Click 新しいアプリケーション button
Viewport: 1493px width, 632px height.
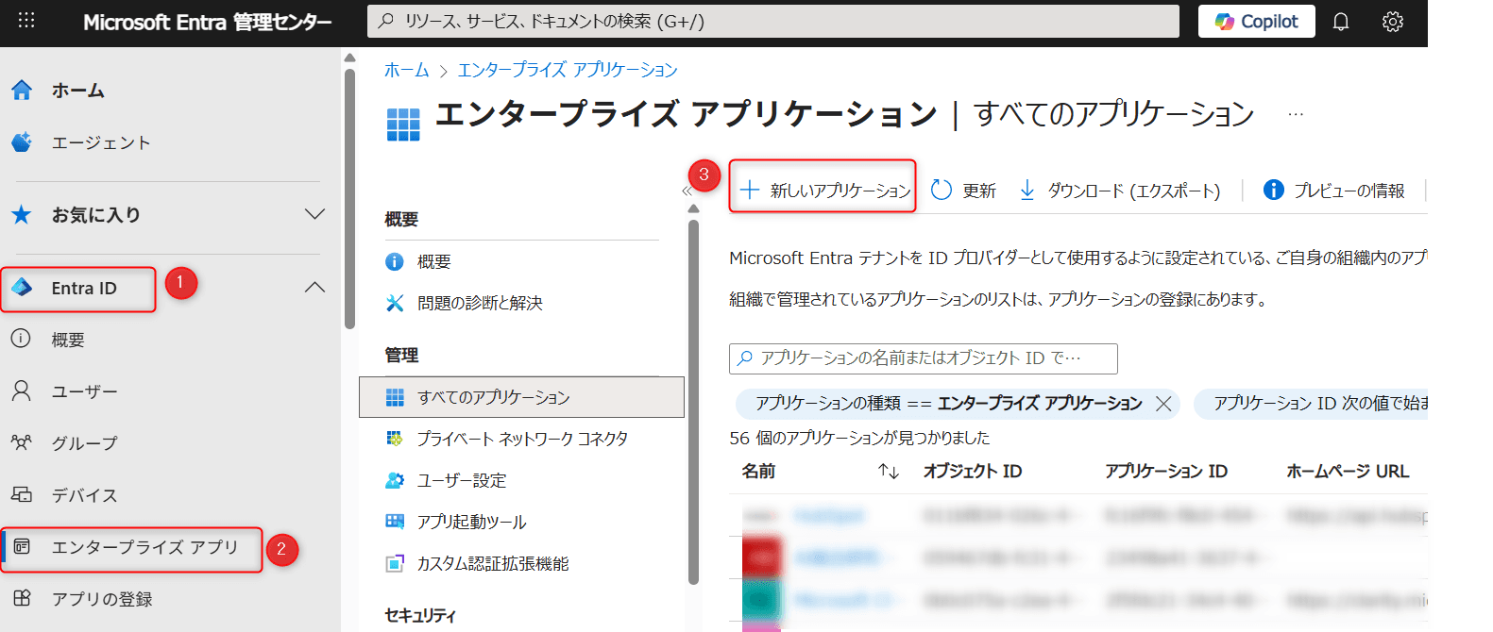(824, 191)
